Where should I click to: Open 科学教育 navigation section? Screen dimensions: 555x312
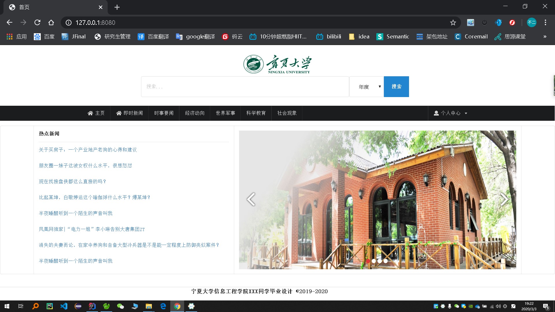point(256,113)
